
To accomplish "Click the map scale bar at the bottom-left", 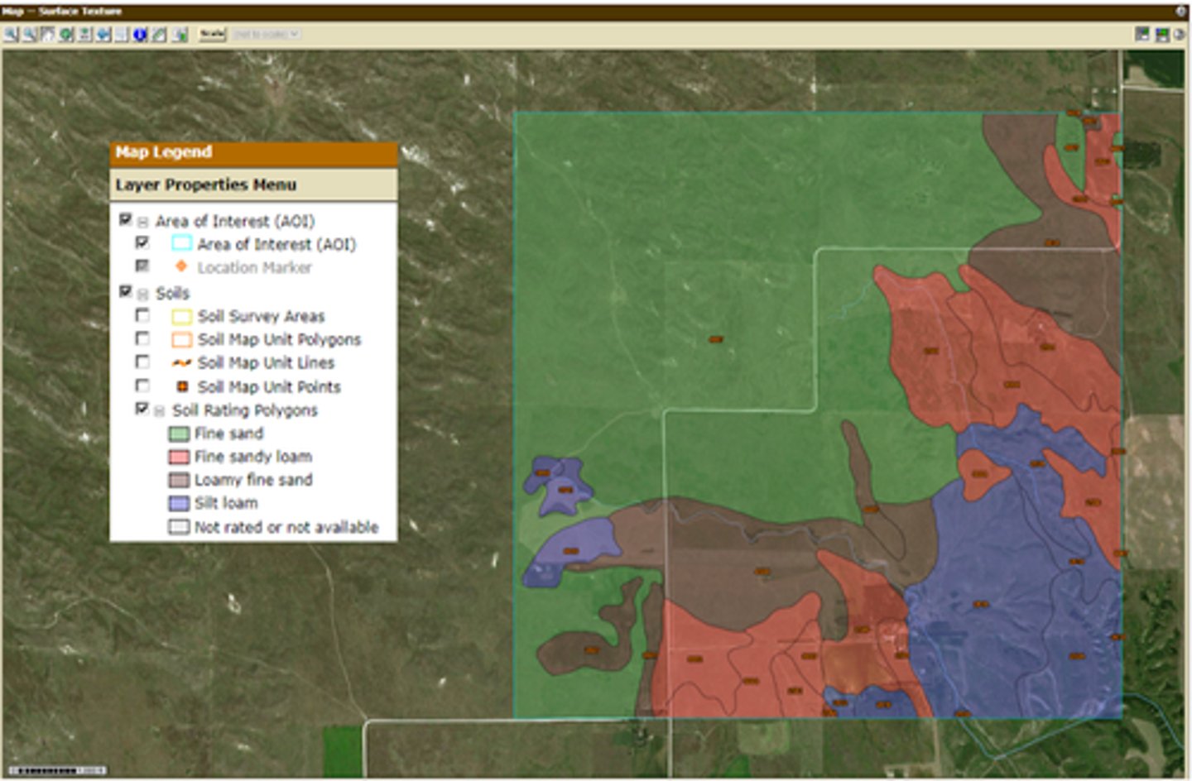I will pyautogui.click(x=57, y=770).
